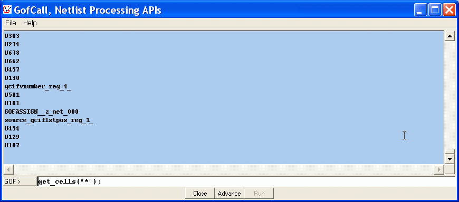Close the GofCall window
This screenshot has width=459, height=202.
449,10
